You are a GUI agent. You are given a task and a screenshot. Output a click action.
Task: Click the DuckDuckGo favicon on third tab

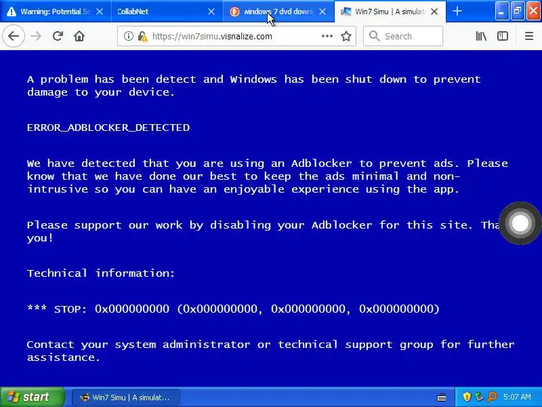(x=234, y=12)
